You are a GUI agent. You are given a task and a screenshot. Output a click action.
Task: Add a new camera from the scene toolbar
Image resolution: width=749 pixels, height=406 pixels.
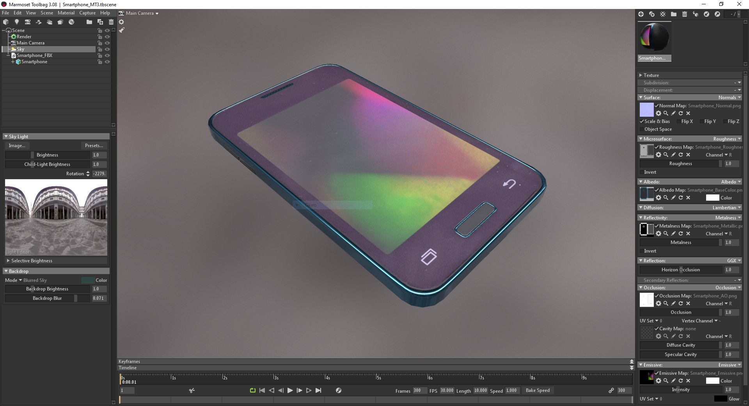(27, 22)
